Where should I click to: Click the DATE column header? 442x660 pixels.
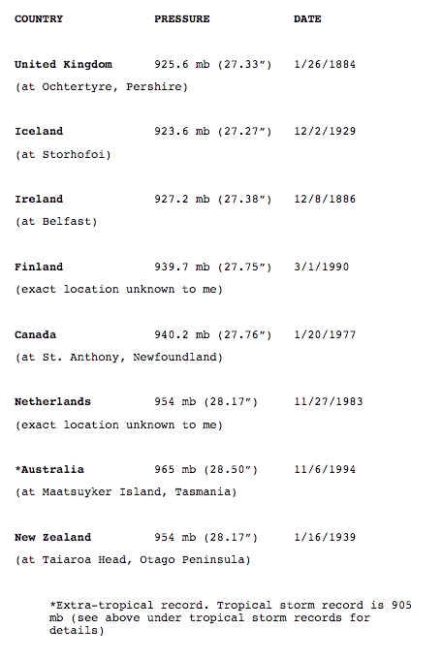pos(307,19)
